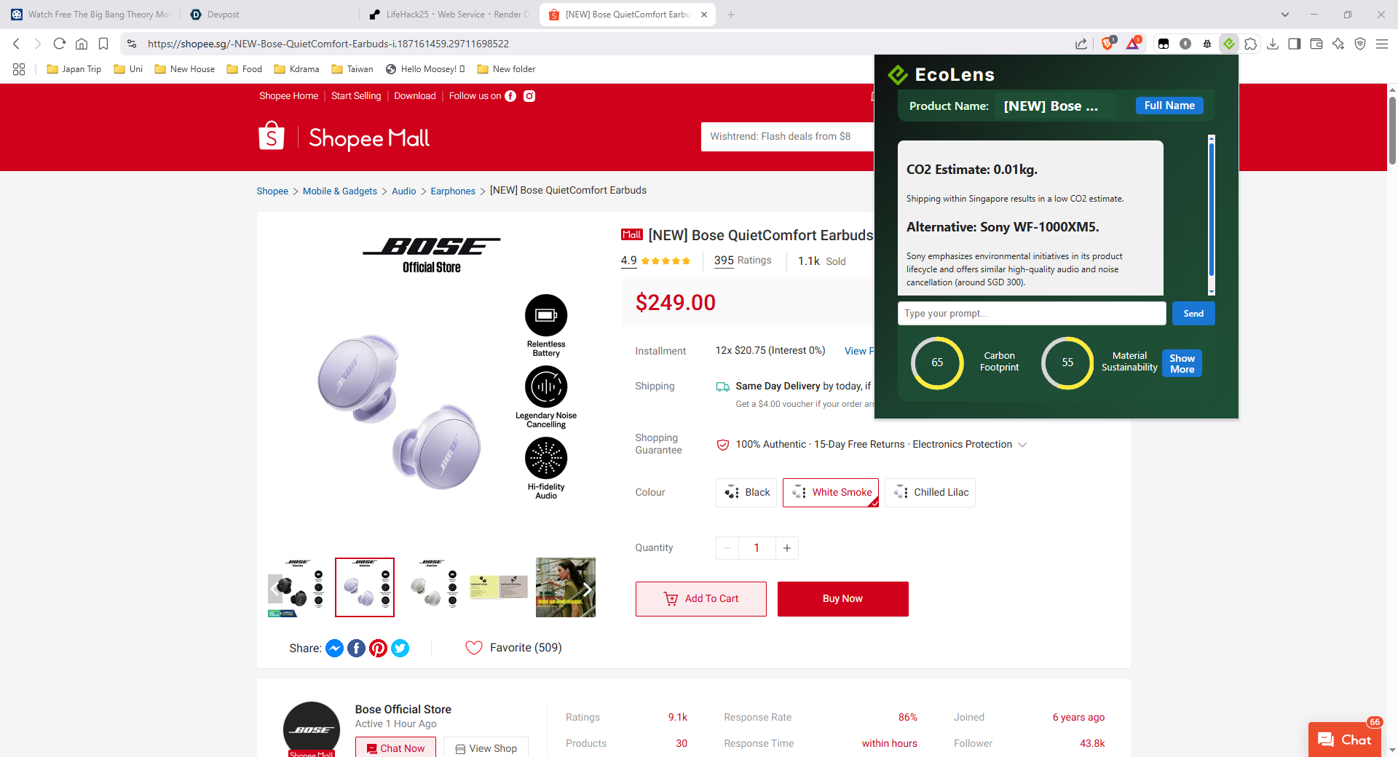Follow Shopee on Instagram icon
This screenshot has height=757, width=1398.
[x=529, y=96]
